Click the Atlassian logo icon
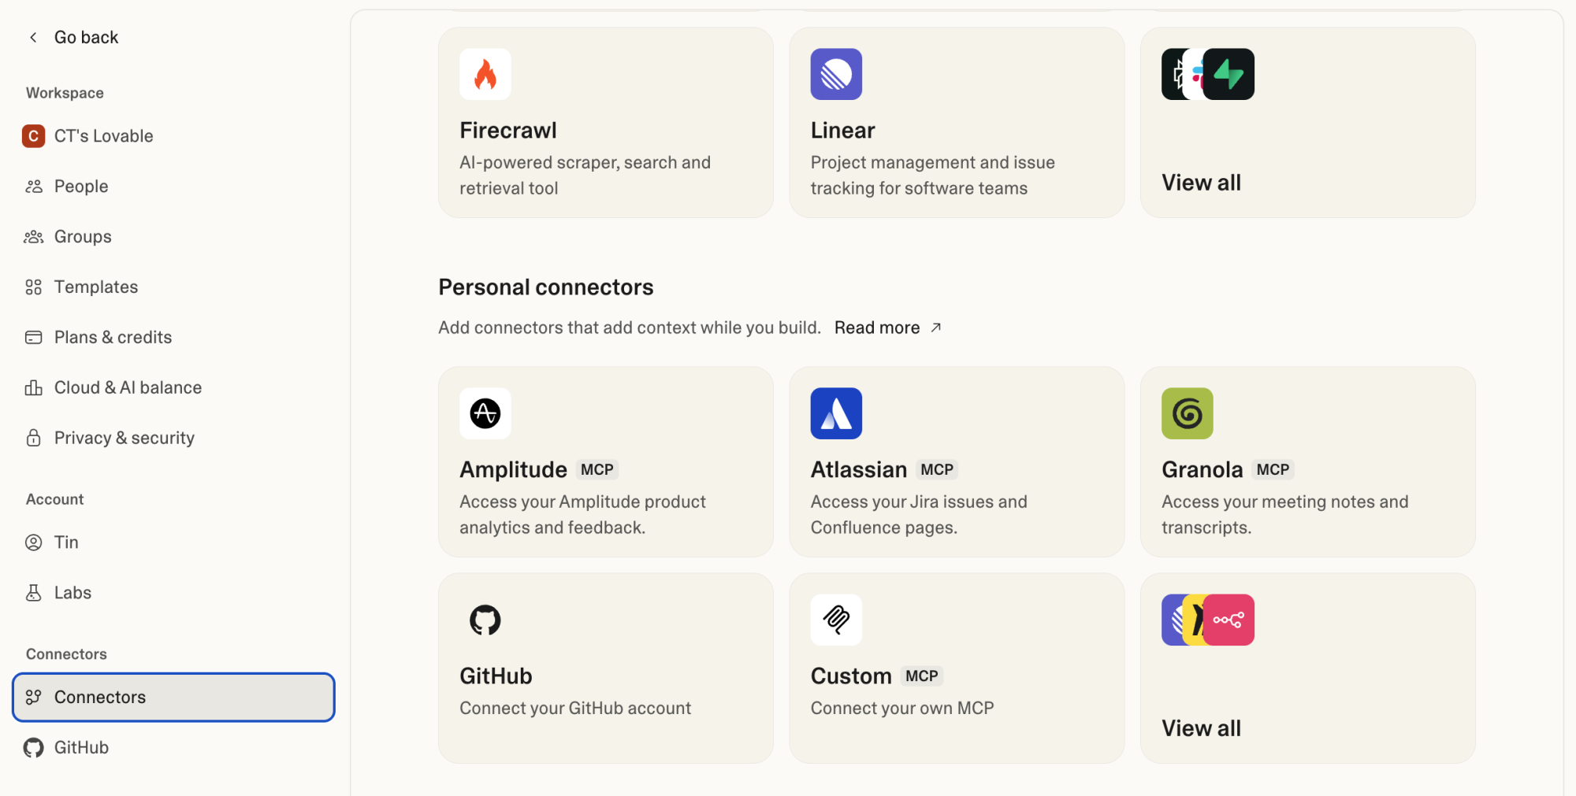The height and width of the screenshot is (796, 1576). pyautogui.click(x=836, y=413)
